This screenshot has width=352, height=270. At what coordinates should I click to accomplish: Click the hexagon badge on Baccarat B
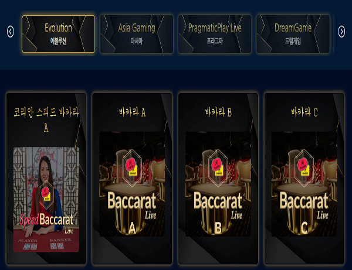point(218,168)
